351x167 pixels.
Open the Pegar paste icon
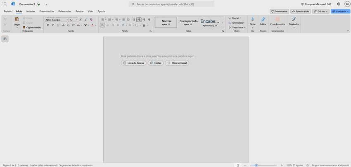(x=17, y=19)
